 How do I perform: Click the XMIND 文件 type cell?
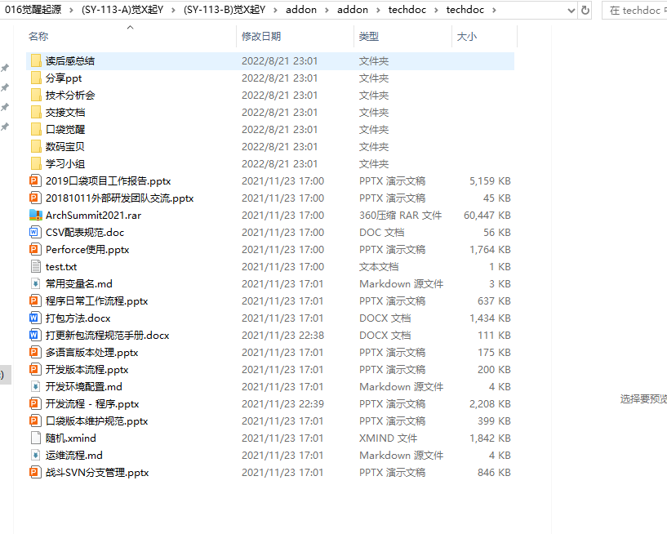(388, 438)
